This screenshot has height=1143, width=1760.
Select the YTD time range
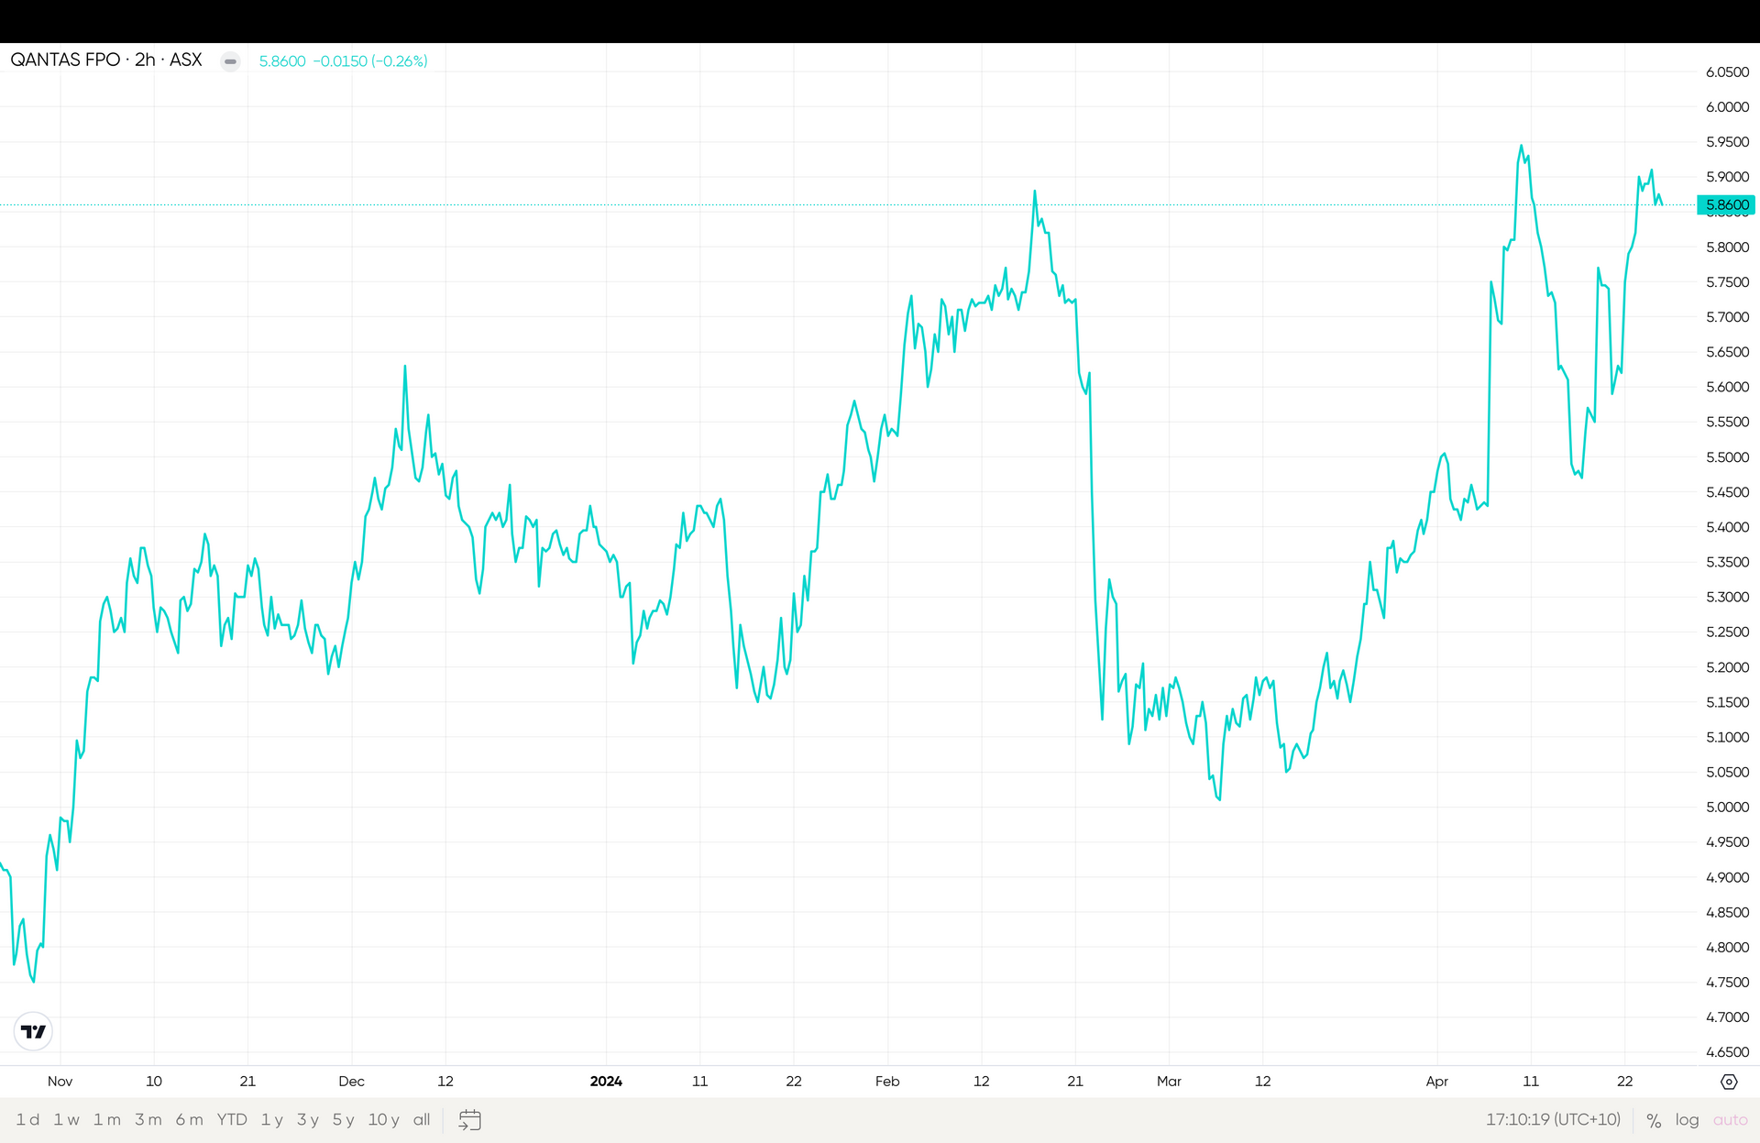tap(232, 1120)
